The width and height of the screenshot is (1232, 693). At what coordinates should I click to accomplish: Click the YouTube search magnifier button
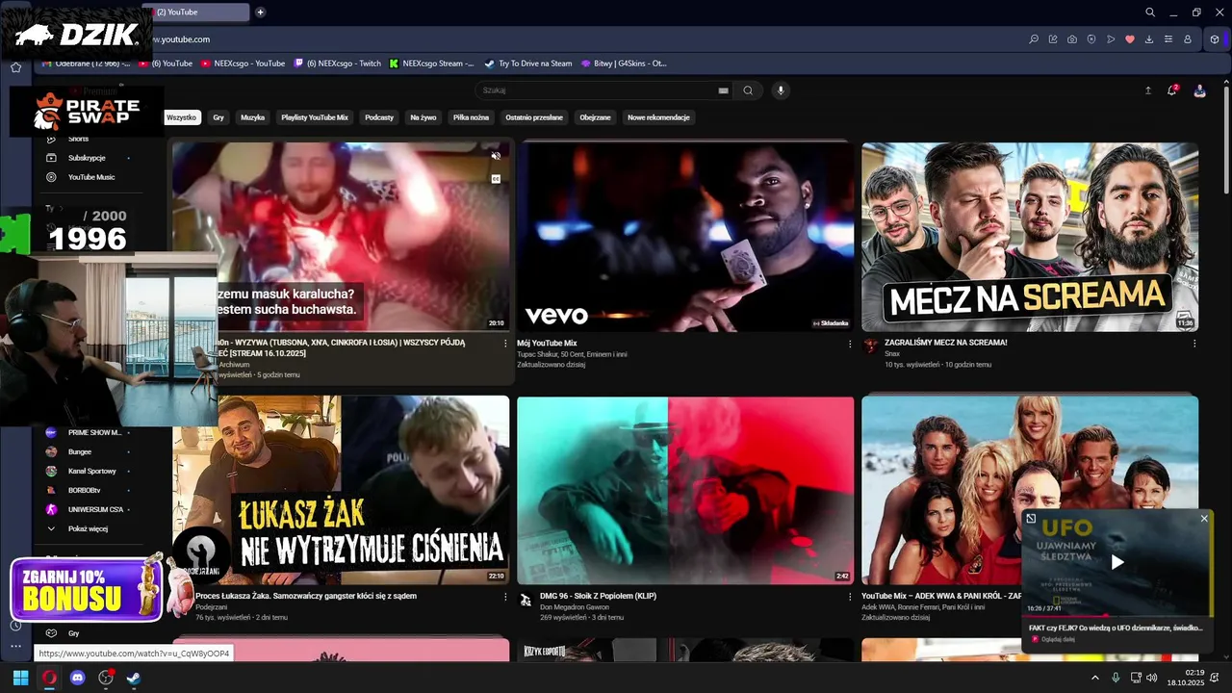click(x=748, y=90)
